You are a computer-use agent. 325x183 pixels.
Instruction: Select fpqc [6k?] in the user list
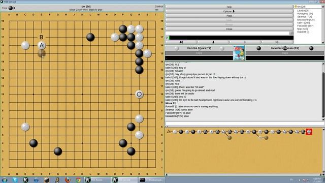click(x=303, y=29)
